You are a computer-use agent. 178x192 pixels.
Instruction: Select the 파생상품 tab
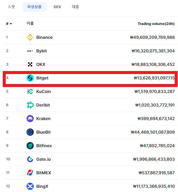[x=34, y=7]
